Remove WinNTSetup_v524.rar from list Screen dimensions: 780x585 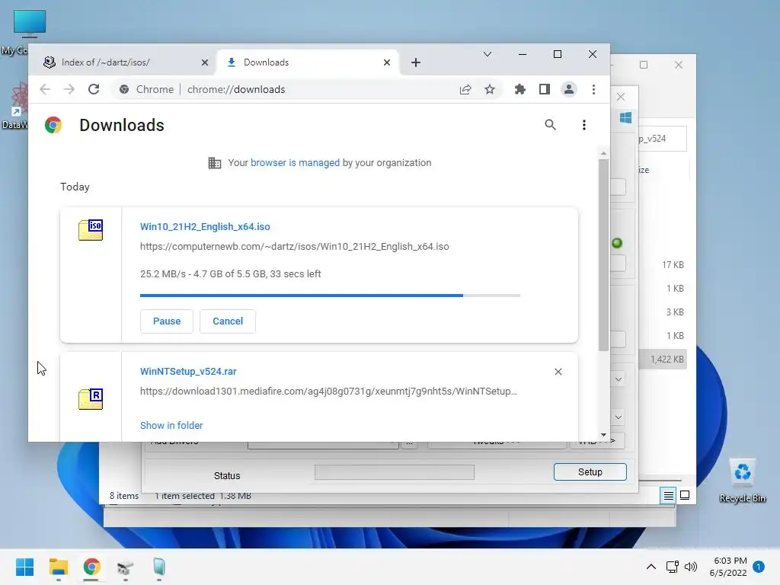click(x=558, y=372)
